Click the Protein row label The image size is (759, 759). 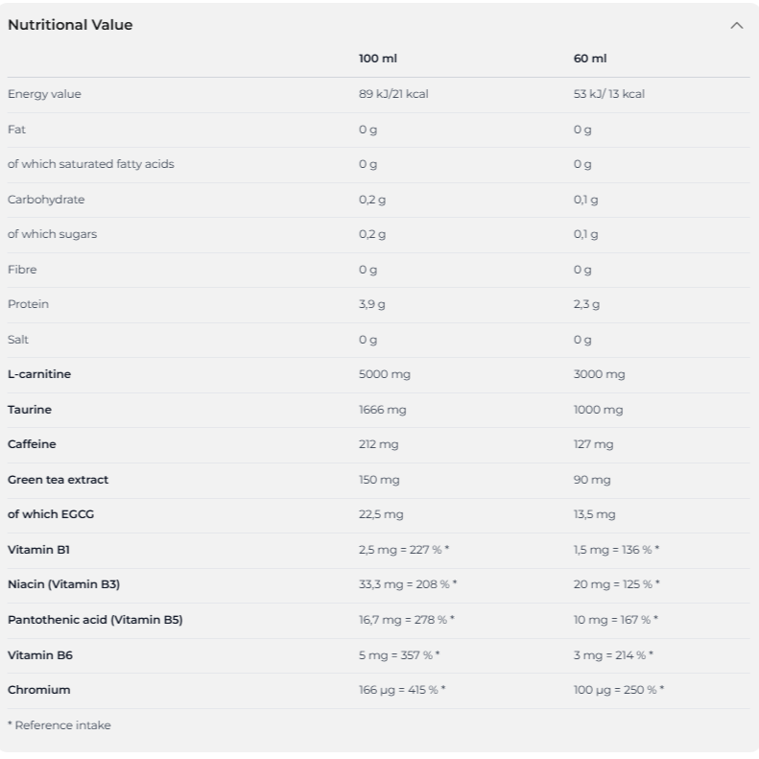coord(28,304)
